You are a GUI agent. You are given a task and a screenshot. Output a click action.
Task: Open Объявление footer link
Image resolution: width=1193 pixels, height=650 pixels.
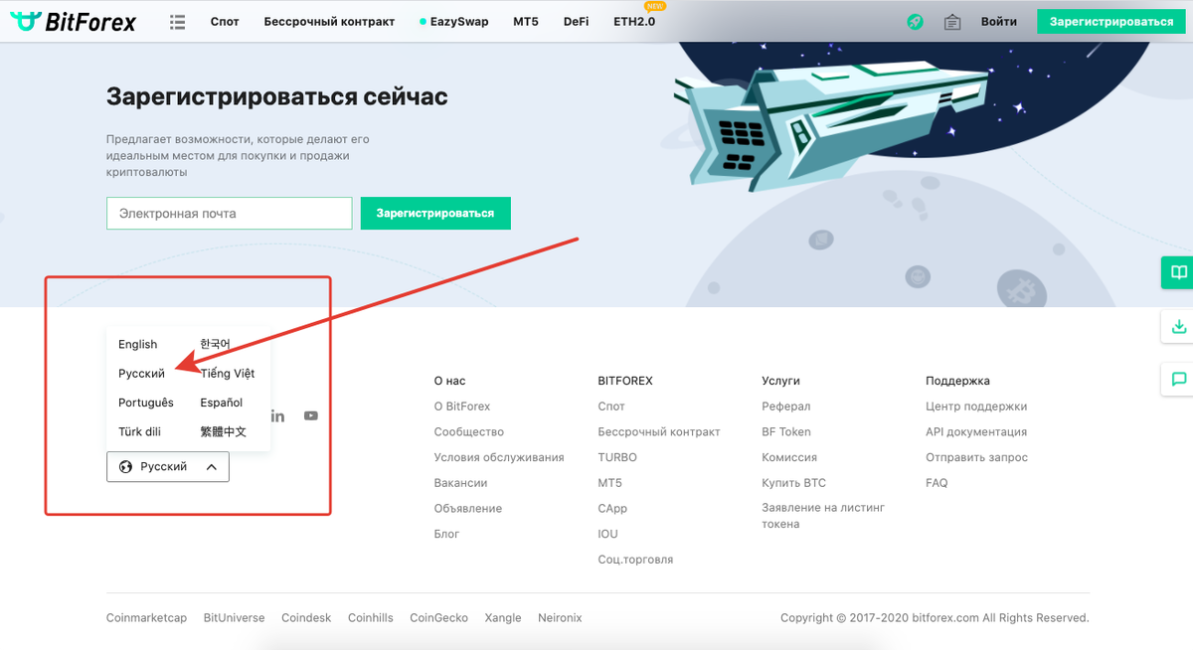tap(468, 508)
